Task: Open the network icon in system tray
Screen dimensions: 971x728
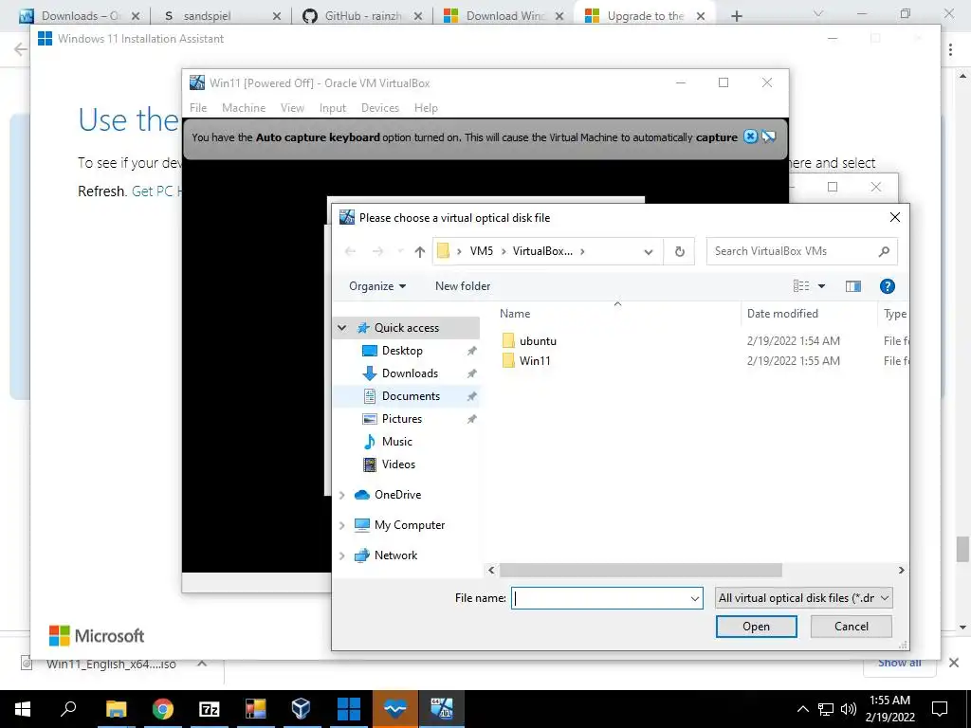Action: [x=826, y=709]
